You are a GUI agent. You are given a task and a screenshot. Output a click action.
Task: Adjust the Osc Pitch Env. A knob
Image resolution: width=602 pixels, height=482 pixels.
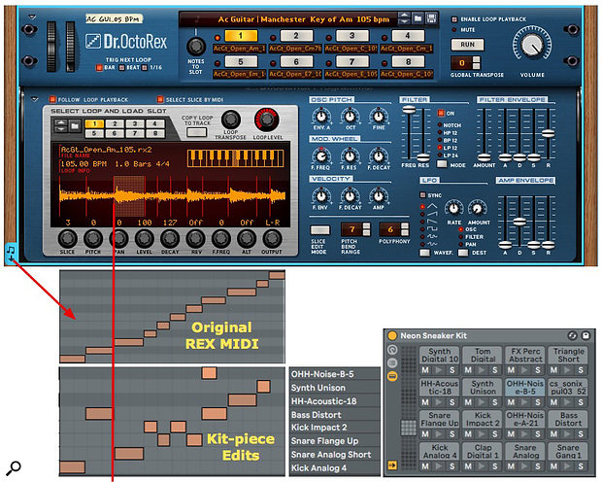click(x=321, y=116)
